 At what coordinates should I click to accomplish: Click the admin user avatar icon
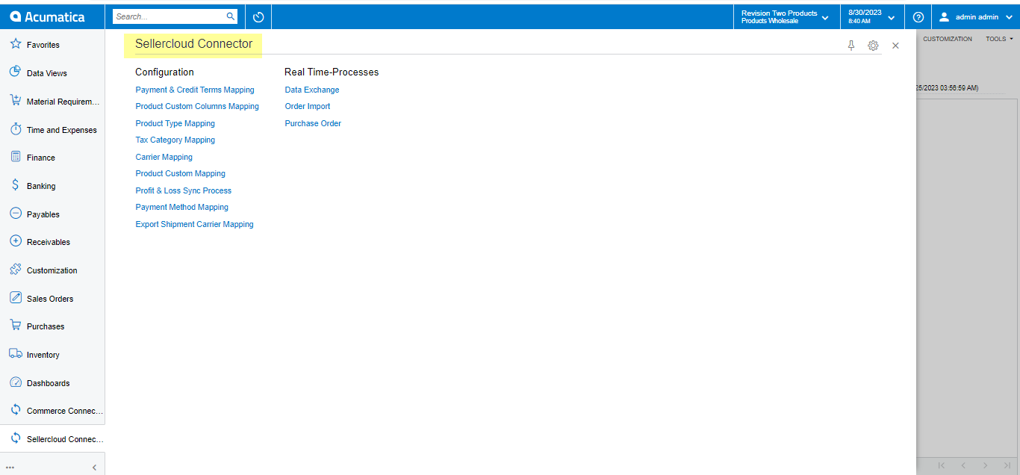coord(944,16)
